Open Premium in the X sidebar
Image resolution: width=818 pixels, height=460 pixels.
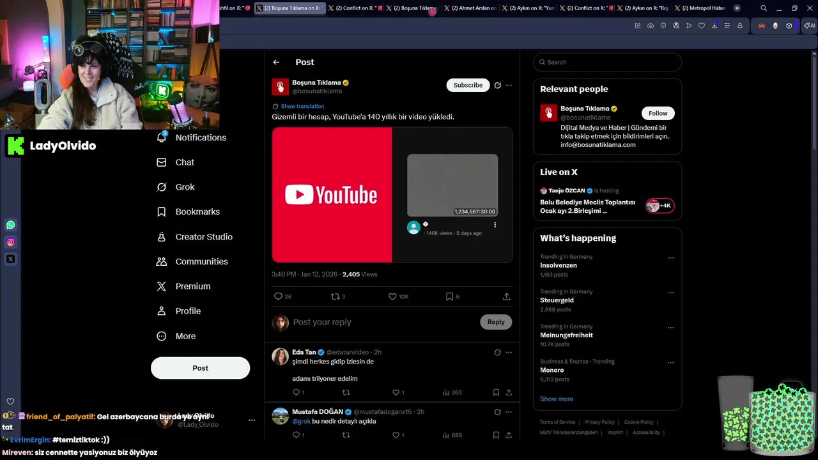click(x=183, y=286)
